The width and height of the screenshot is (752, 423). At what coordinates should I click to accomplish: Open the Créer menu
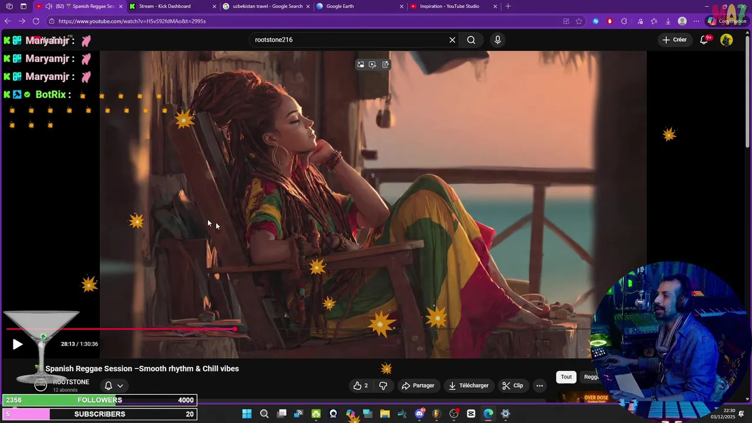674,40
